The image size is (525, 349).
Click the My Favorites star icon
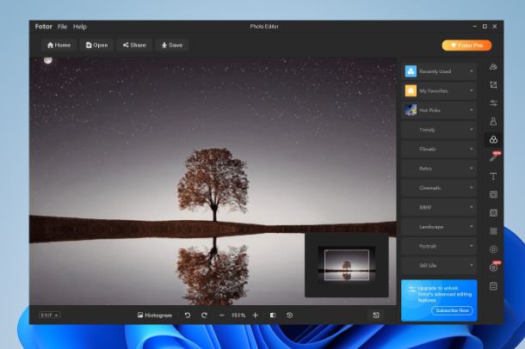[x=411, y=90]
